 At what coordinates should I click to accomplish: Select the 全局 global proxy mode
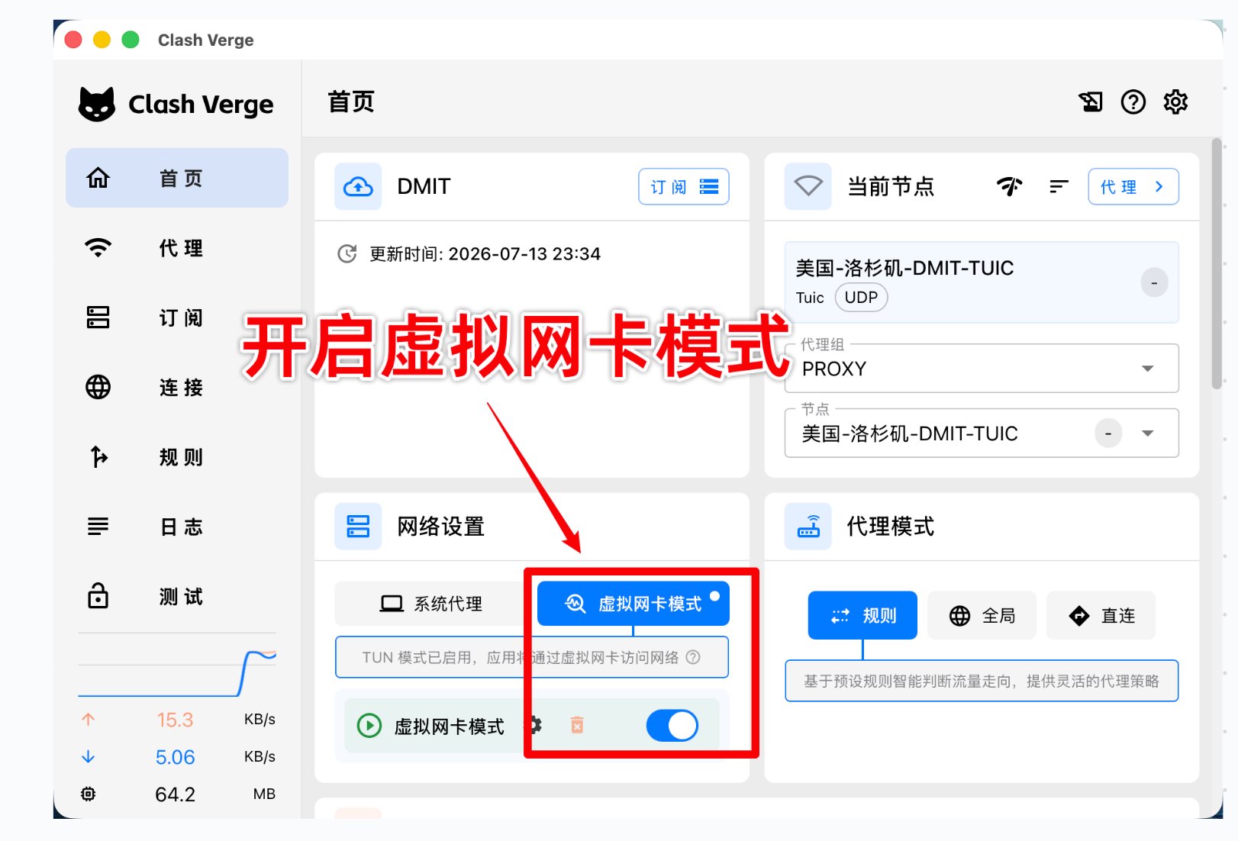[982, 615]
